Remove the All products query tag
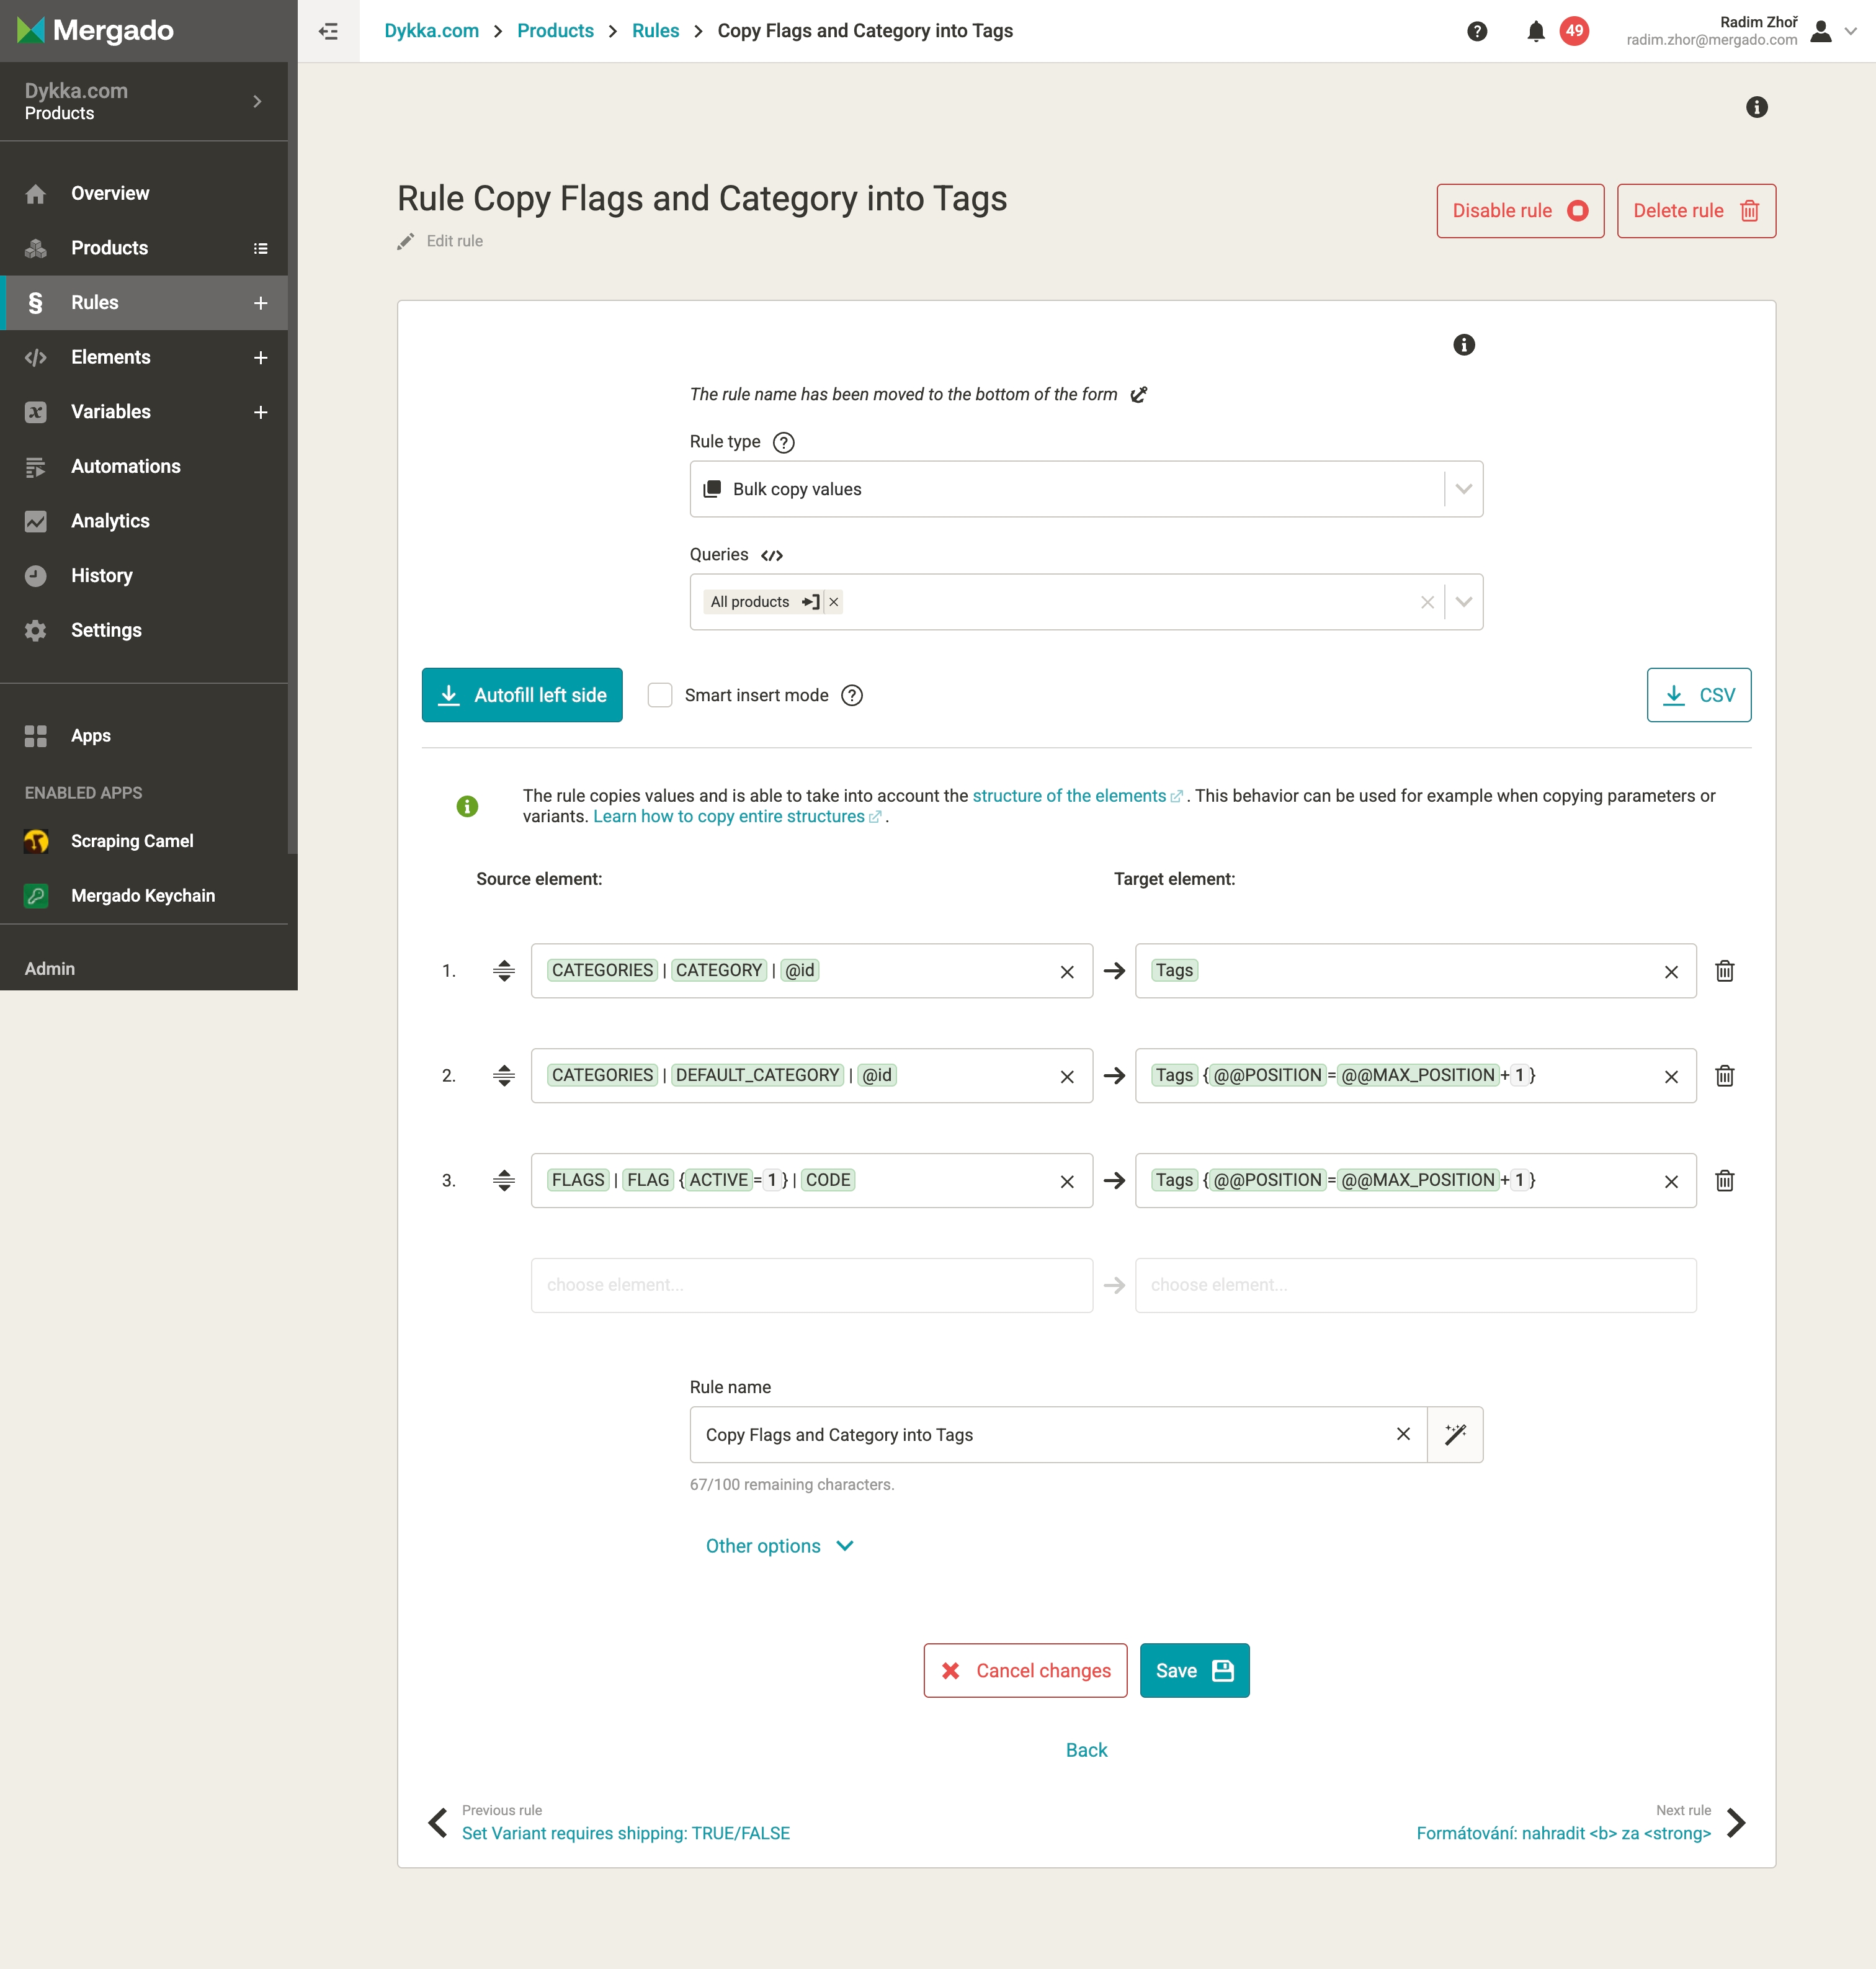The height and width of the screenshot is (1969, 1876). tap(833, 603)
